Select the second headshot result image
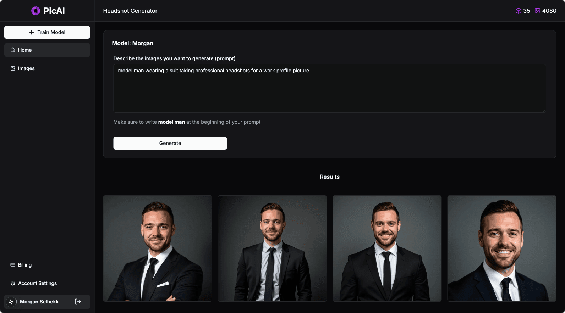The width and height of the screenshot is (565, 313). click(x=272, y=248)
